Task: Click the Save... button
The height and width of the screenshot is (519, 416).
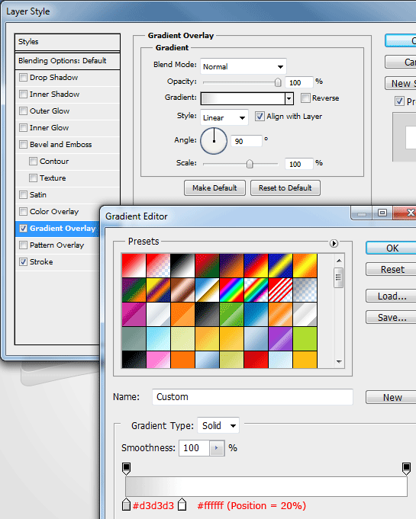Action: [391, 318]
